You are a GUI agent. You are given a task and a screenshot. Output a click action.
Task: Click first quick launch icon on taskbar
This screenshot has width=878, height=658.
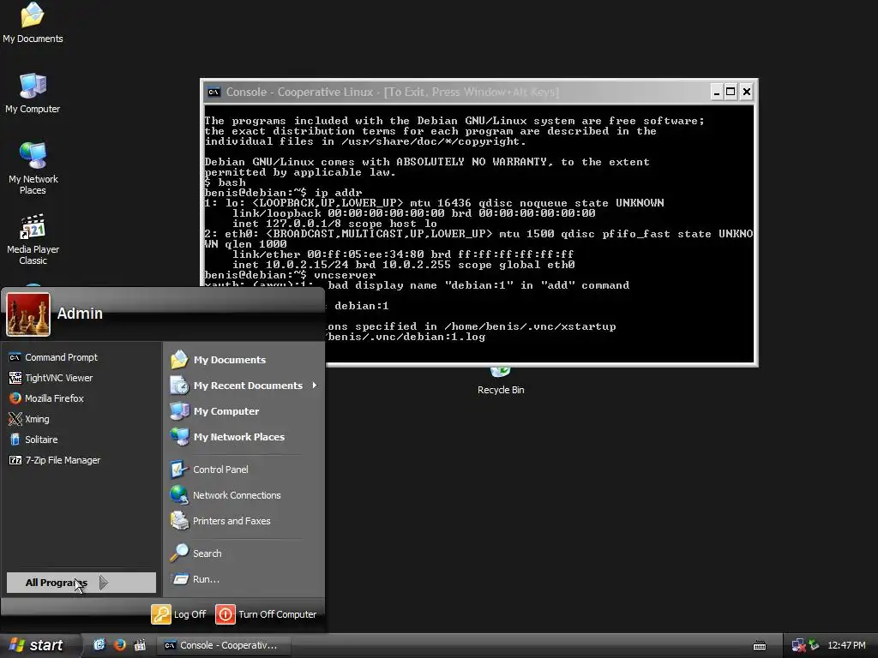(x=99, y=645)
